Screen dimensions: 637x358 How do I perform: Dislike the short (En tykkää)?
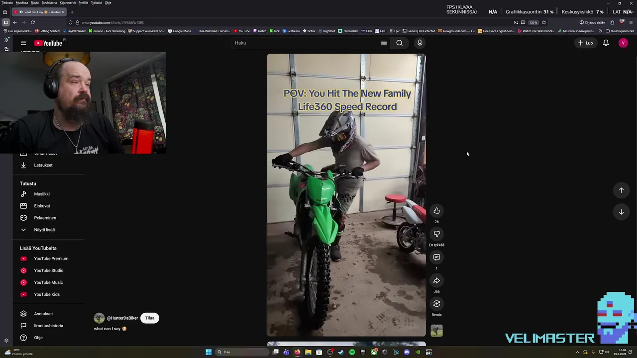tap(436, 234)
